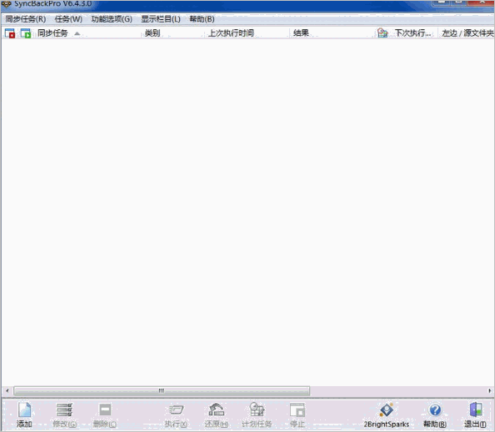Toggle the sort arrow beside 同步任务
This screenshot has height=432, width=495.
click(77, 33)
